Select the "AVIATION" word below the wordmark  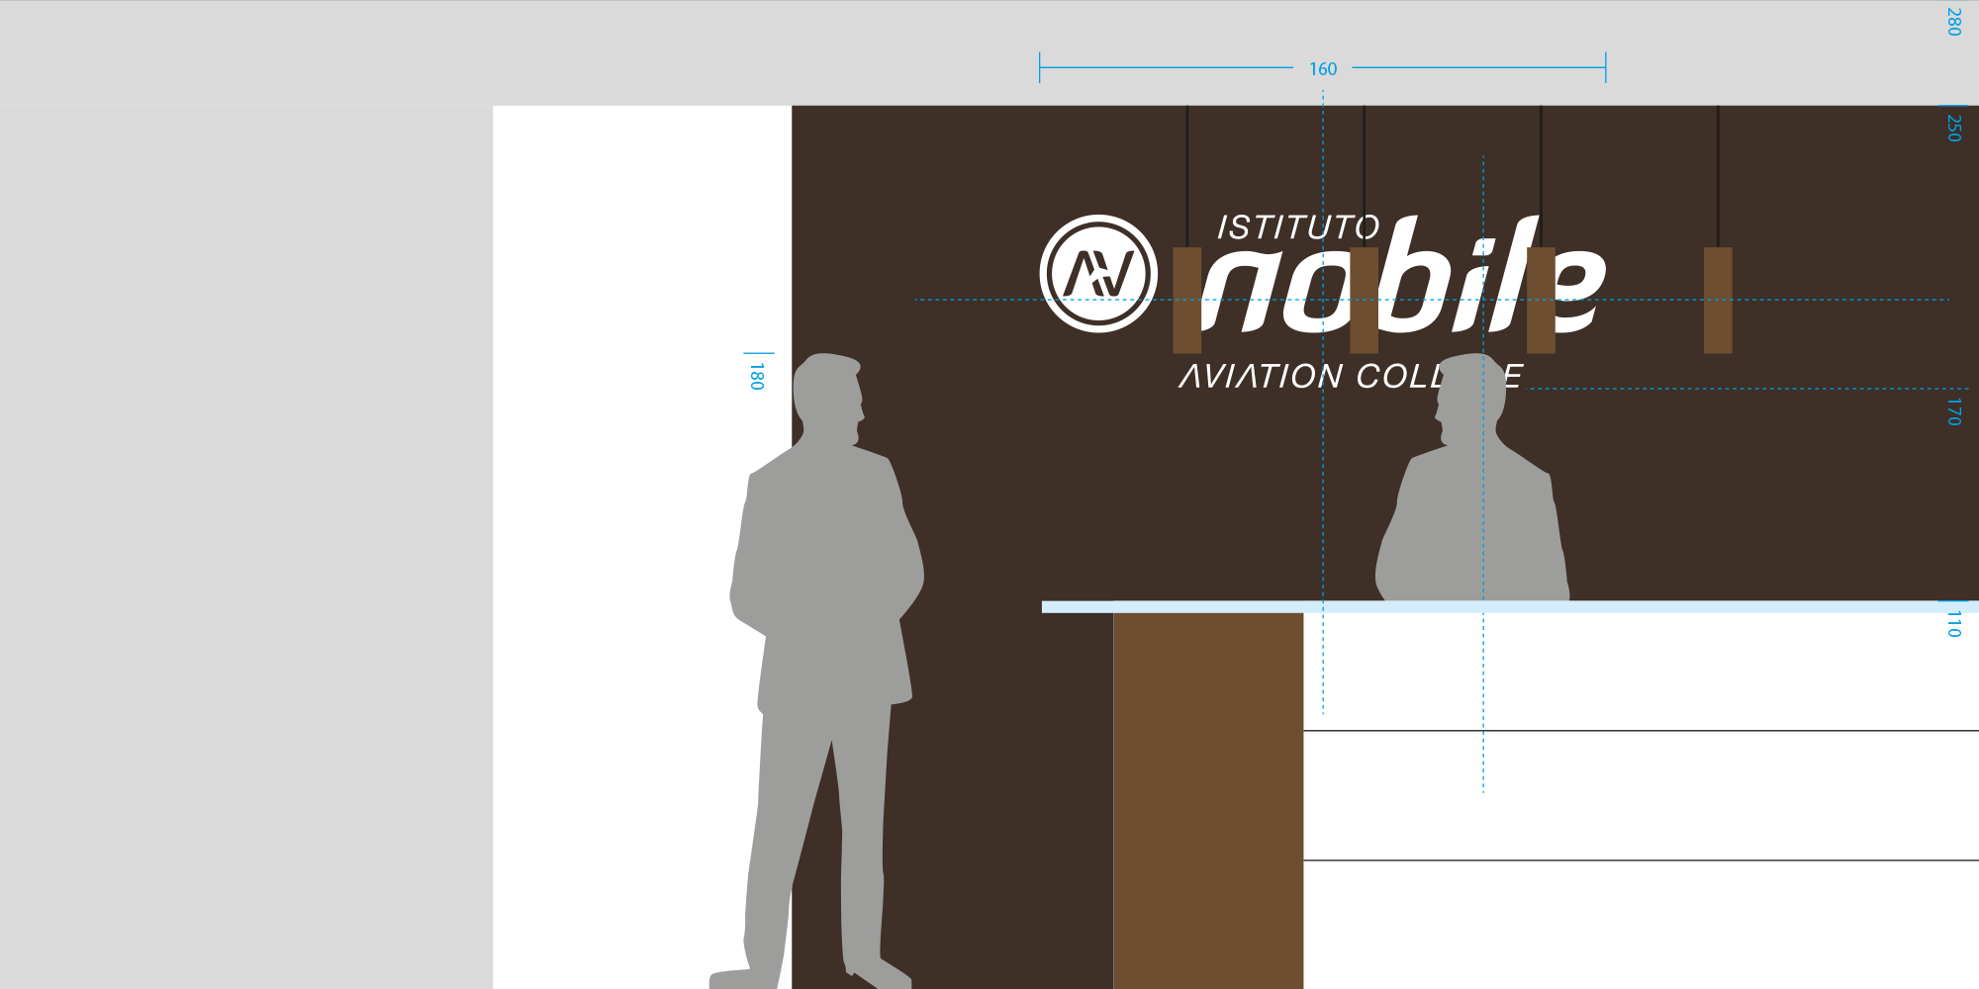point(1261,376)
